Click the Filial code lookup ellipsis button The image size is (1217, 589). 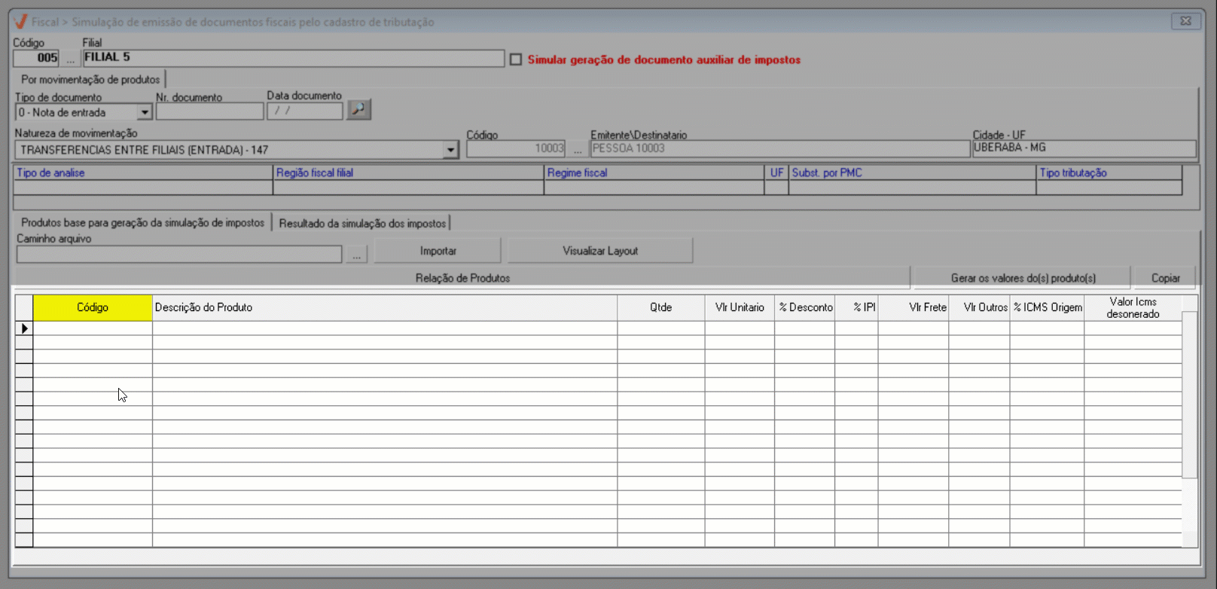[x=71, y=59]
